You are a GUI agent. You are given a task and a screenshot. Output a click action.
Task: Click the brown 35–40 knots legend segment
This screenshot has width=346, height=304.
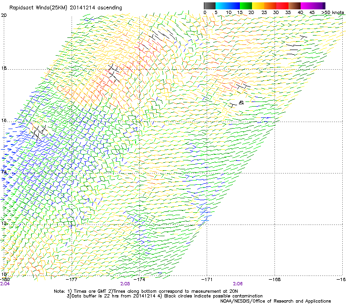tap(295, 6)
